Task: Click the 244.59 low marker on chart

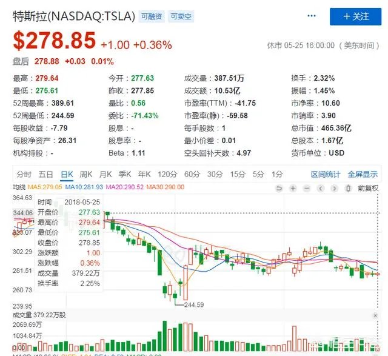Action: (x=194, y=305)
